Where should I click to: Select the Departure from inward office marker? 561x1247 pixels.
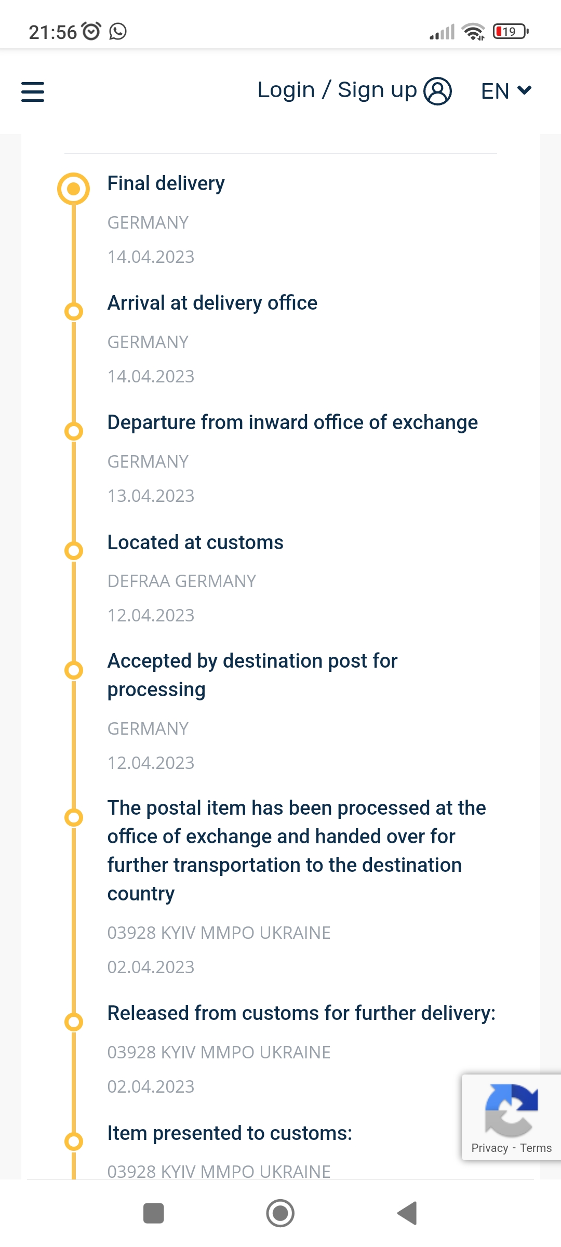[73, 431]
